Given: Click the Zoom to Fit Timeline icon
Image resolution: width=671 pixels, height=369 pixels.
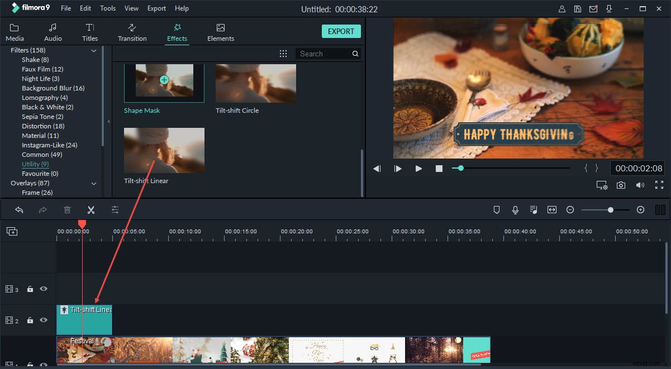Looking at the screenshot, I should (x=552, y=209).
